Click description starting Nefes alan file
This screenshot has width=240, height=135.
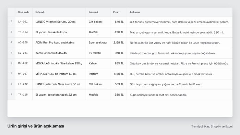(180, 42)
